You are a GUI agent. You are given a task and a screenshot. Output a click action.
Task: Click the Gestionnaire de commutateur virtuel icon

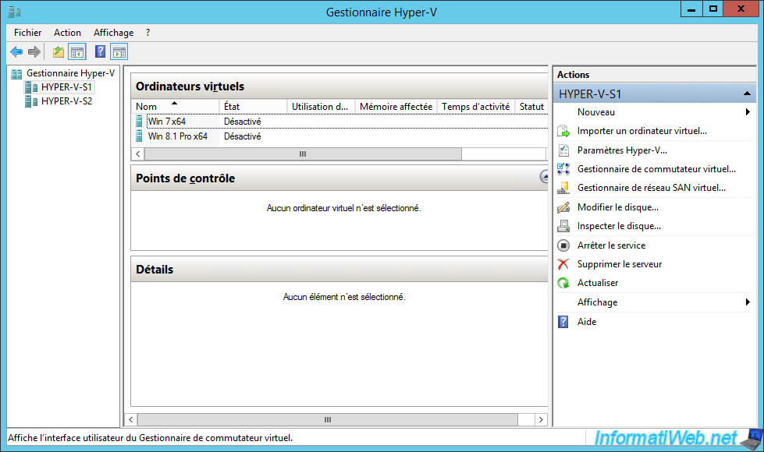[x=563, y=169]
